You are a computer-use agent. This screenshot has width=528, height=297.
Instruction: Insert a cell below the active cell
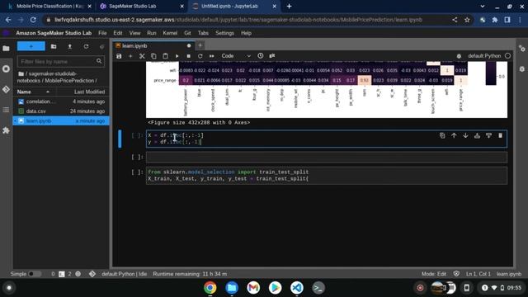click(x=488, y=135)
